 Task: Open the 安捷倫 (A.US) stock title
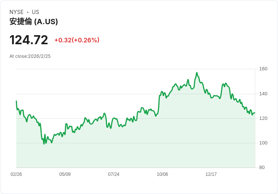click(x=34, y=22)
